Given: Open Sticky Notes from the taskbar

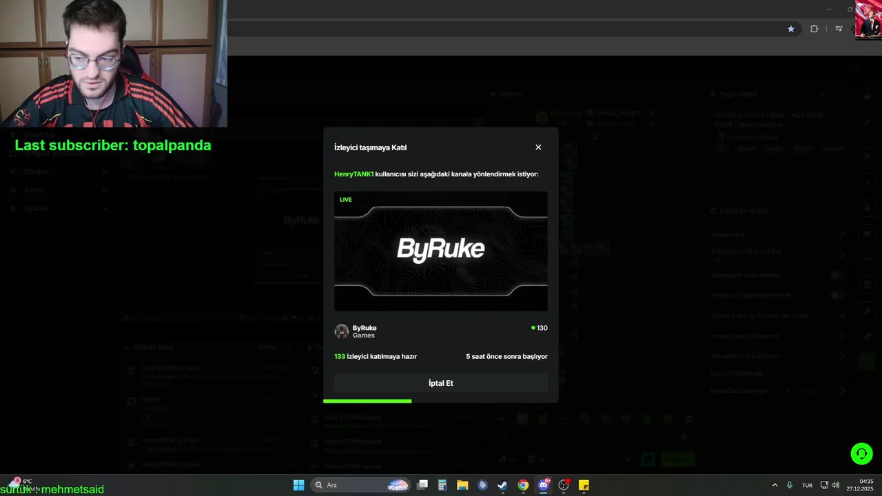Looking at the screenshot, I should coord(584,485).
